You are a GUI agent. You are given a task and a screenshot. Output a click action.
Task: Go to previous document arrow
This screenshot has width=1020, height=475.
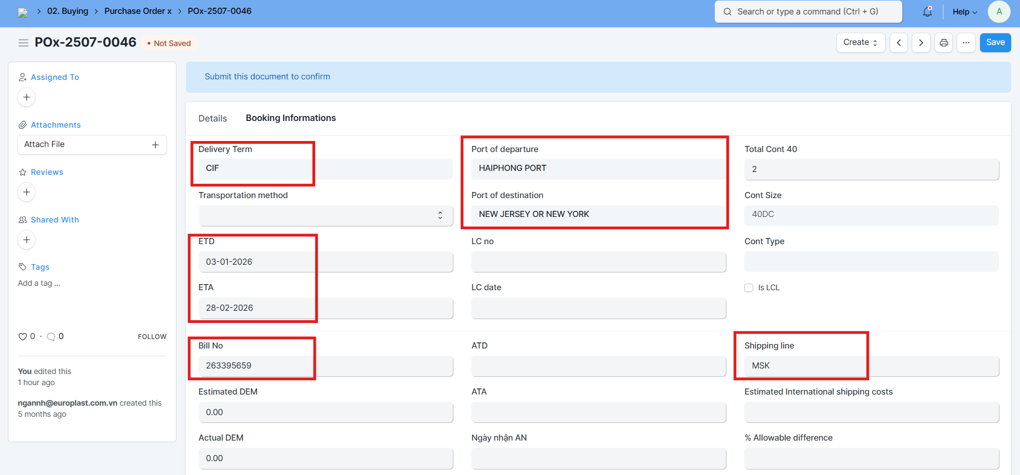[898, 43]
